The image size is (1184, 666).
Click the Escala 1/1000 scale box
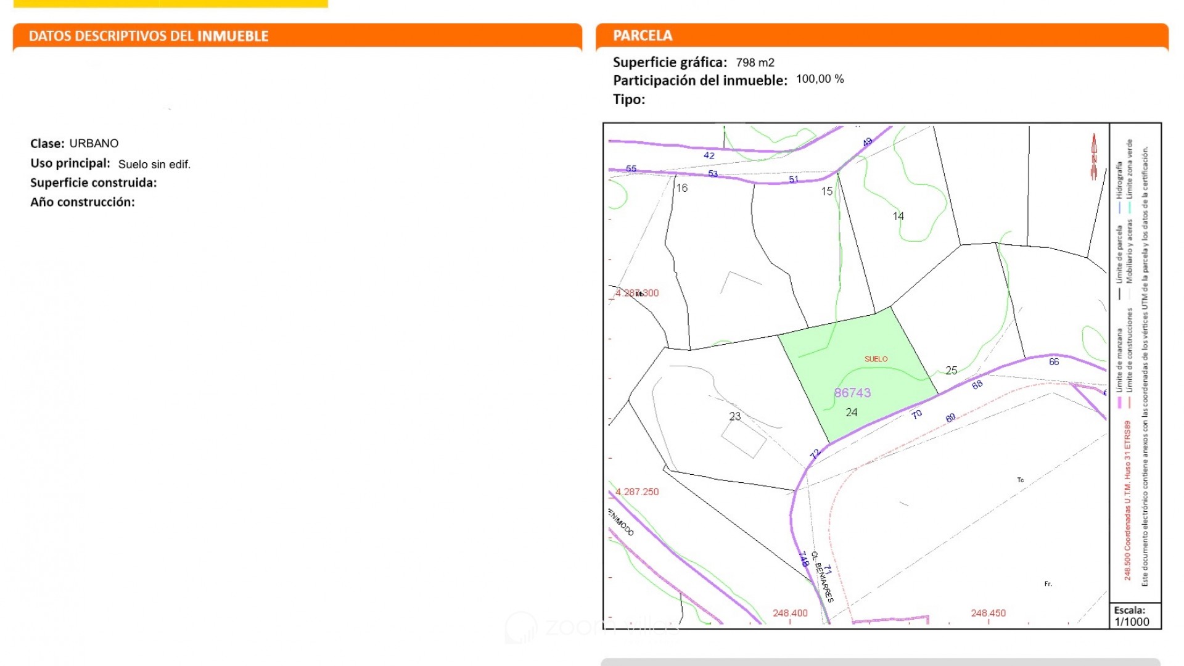[x=1134, y=616]
